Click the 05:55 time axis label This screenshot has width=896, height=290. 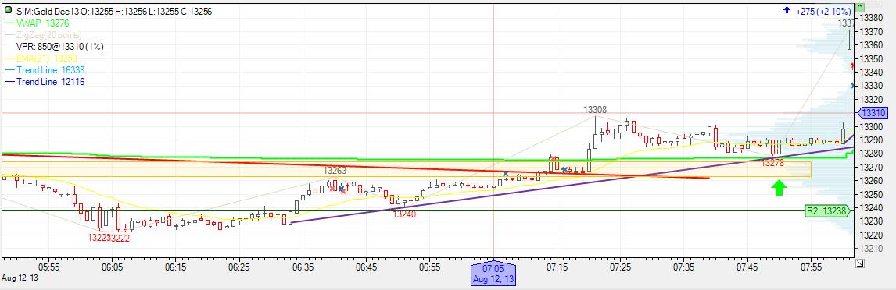coord(48,267)
